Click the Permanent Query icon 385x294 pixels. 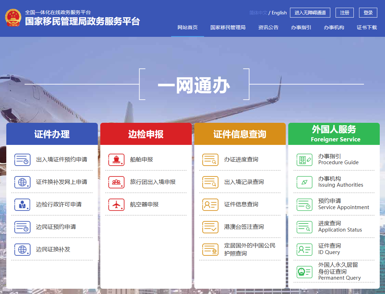pyautogui.click(x=304, y=272)
